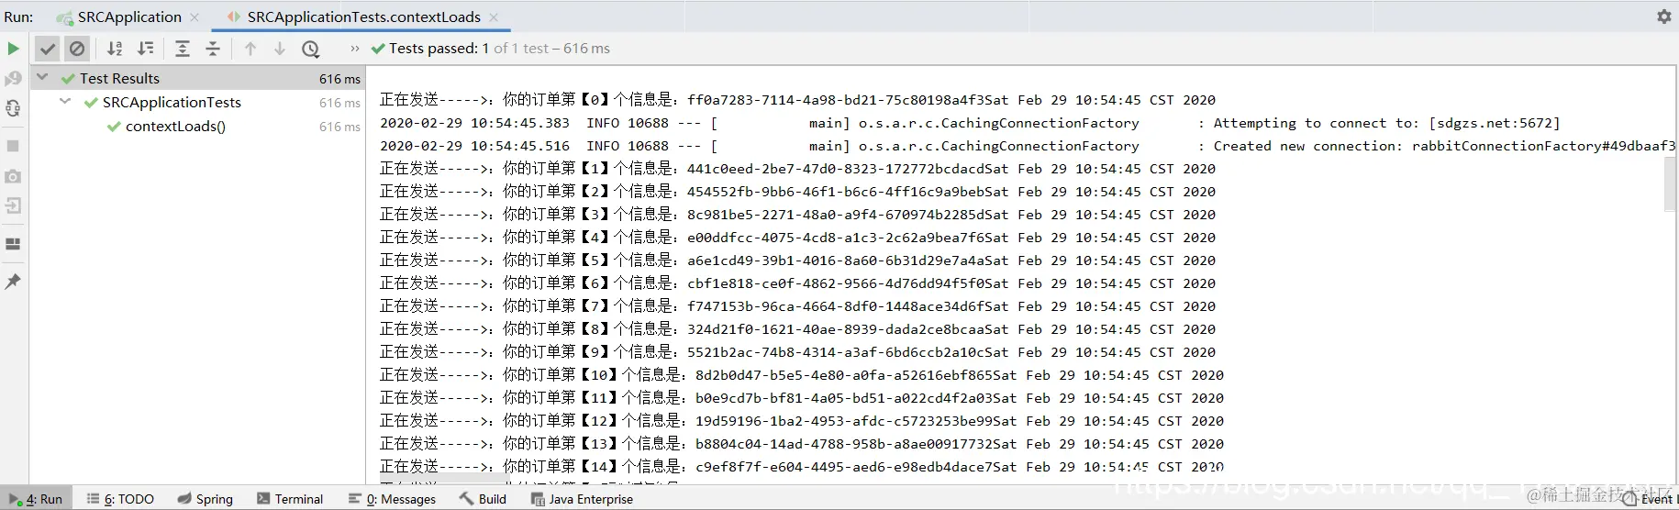Open the Messages tool window

pyautogui.click(x=393, y=499)
